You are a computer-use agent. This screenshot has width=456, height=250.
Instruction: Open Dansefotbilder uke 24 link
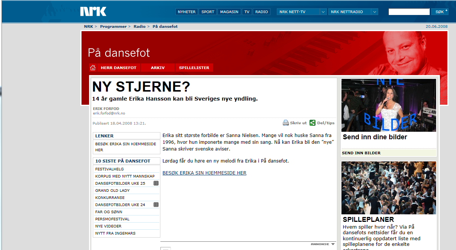pyautogui.click(x=120, y=205)
